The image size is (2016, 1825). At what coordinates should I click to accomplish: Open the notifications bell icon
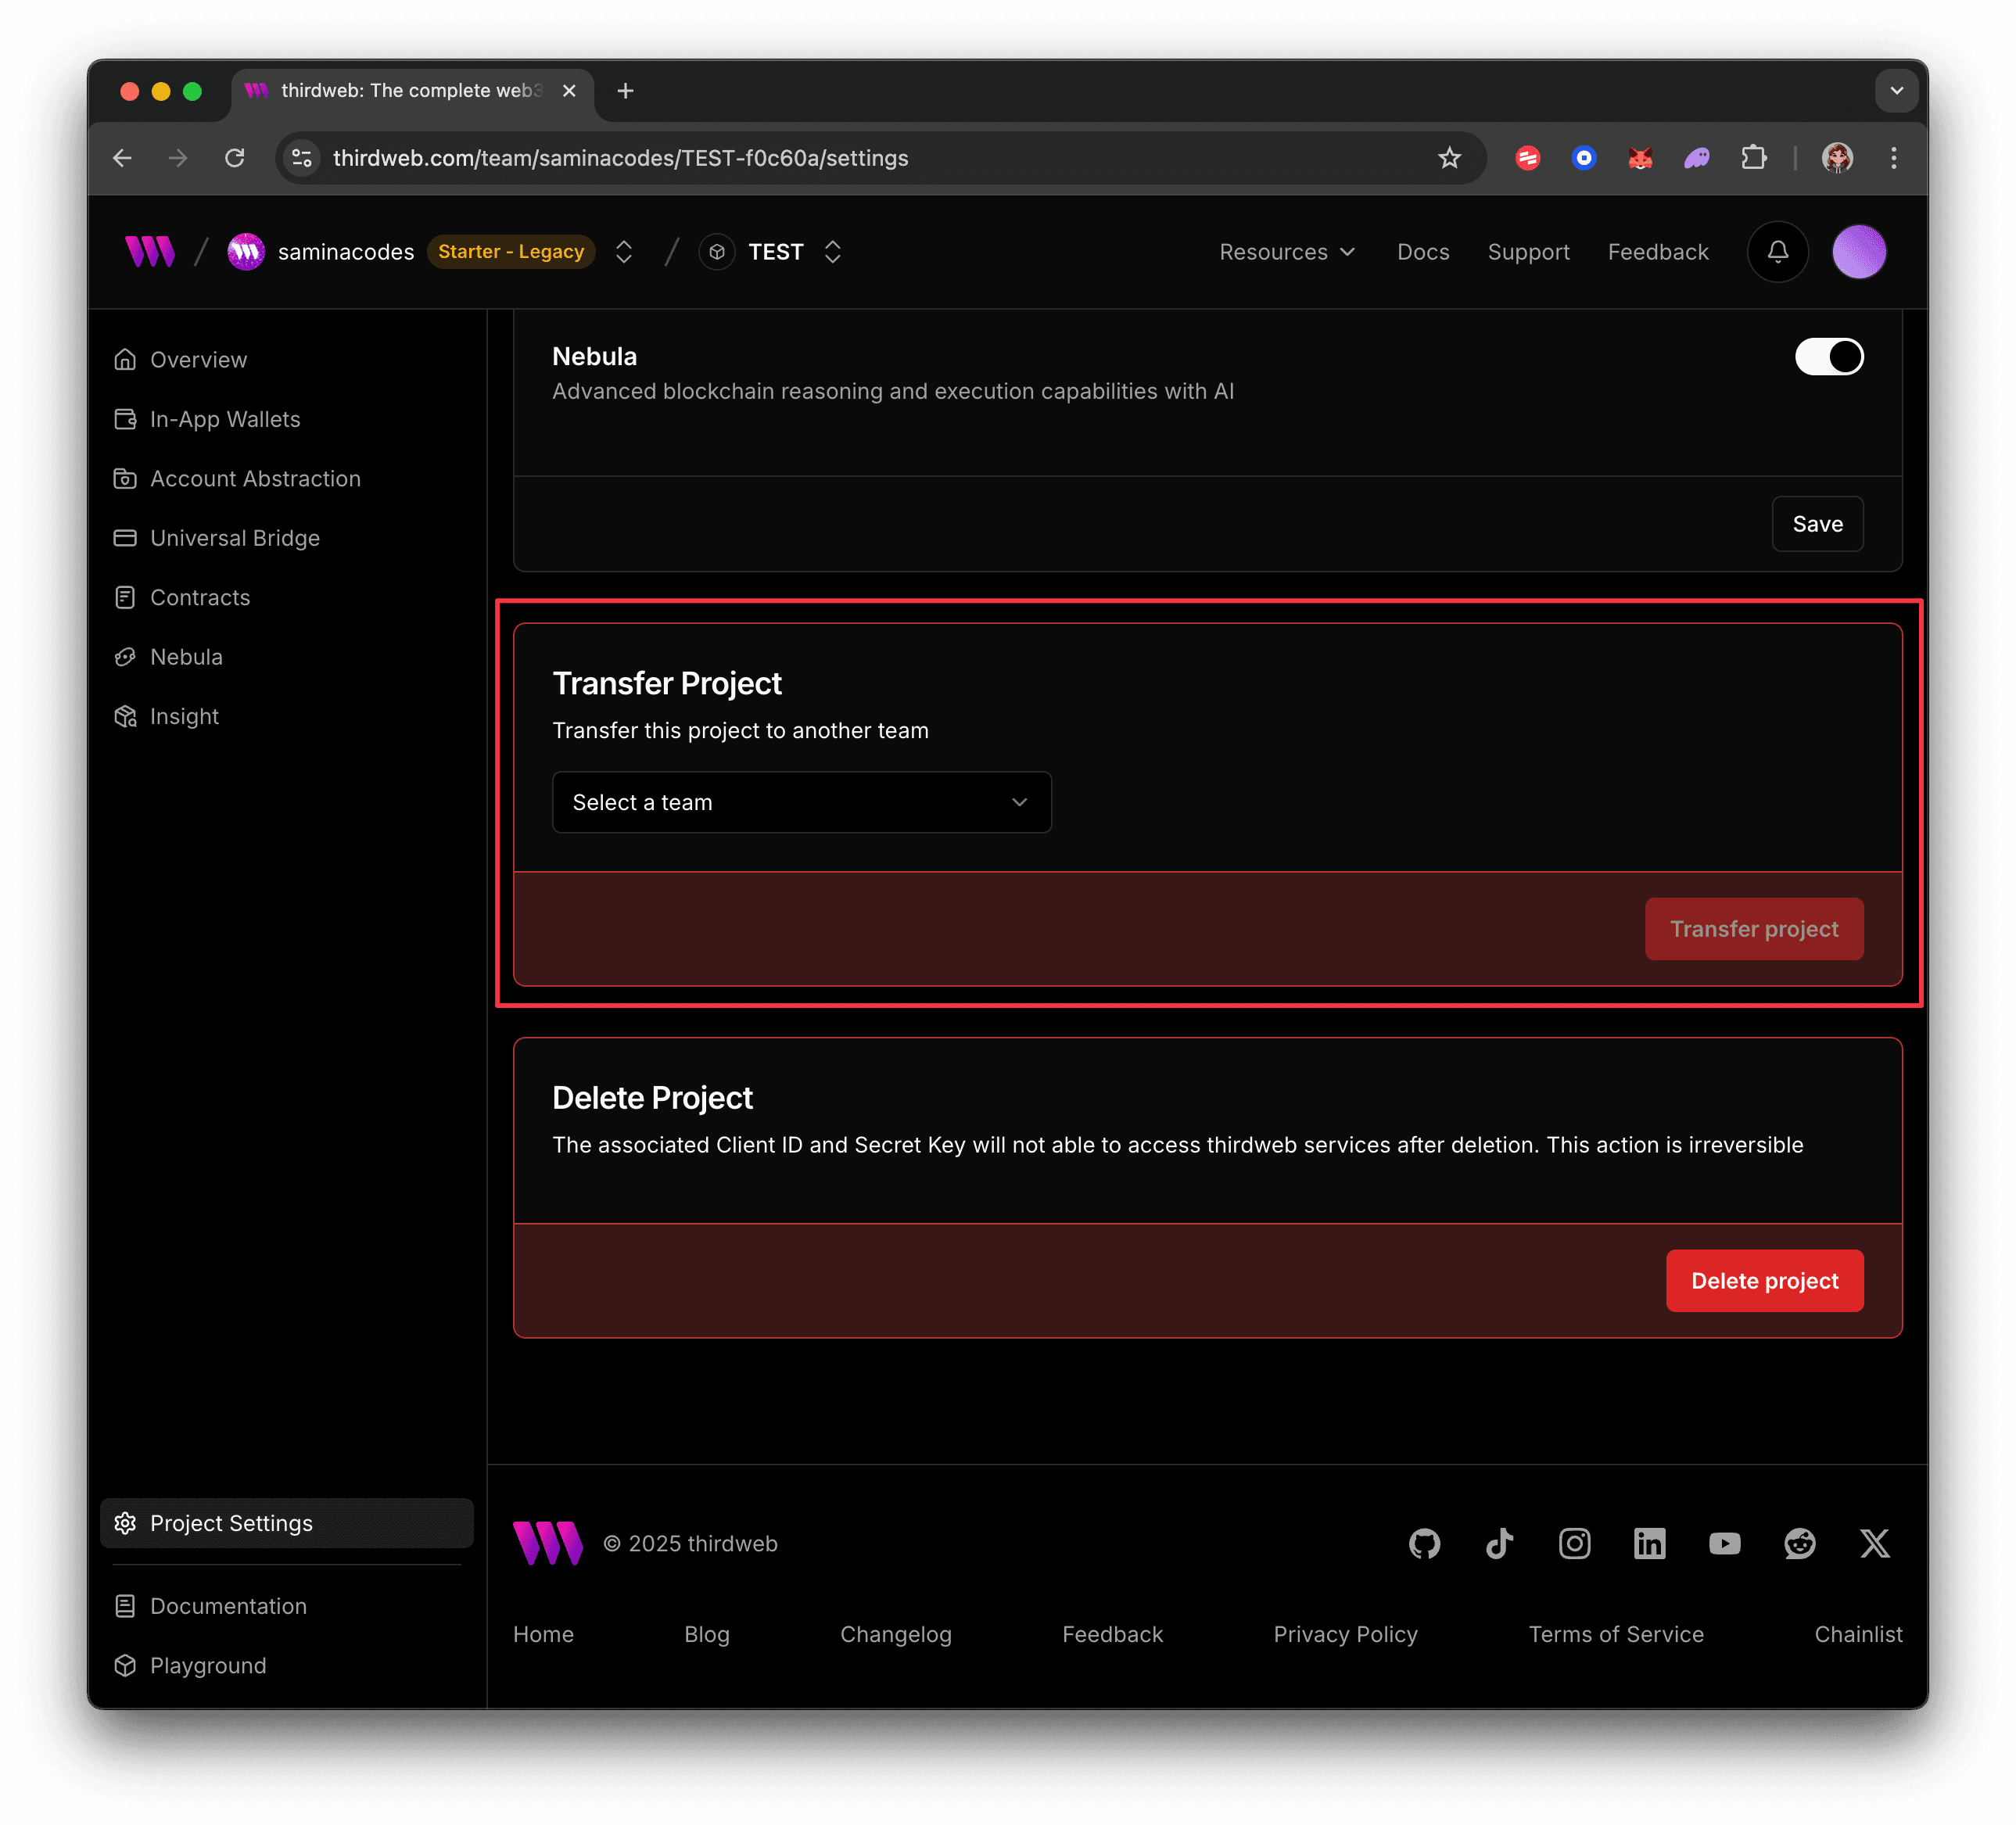1777,252
